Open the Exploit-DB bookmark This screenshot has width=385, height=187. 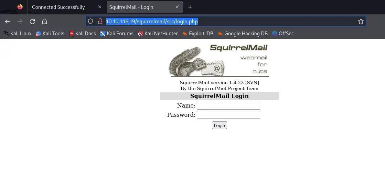point(197,34)
